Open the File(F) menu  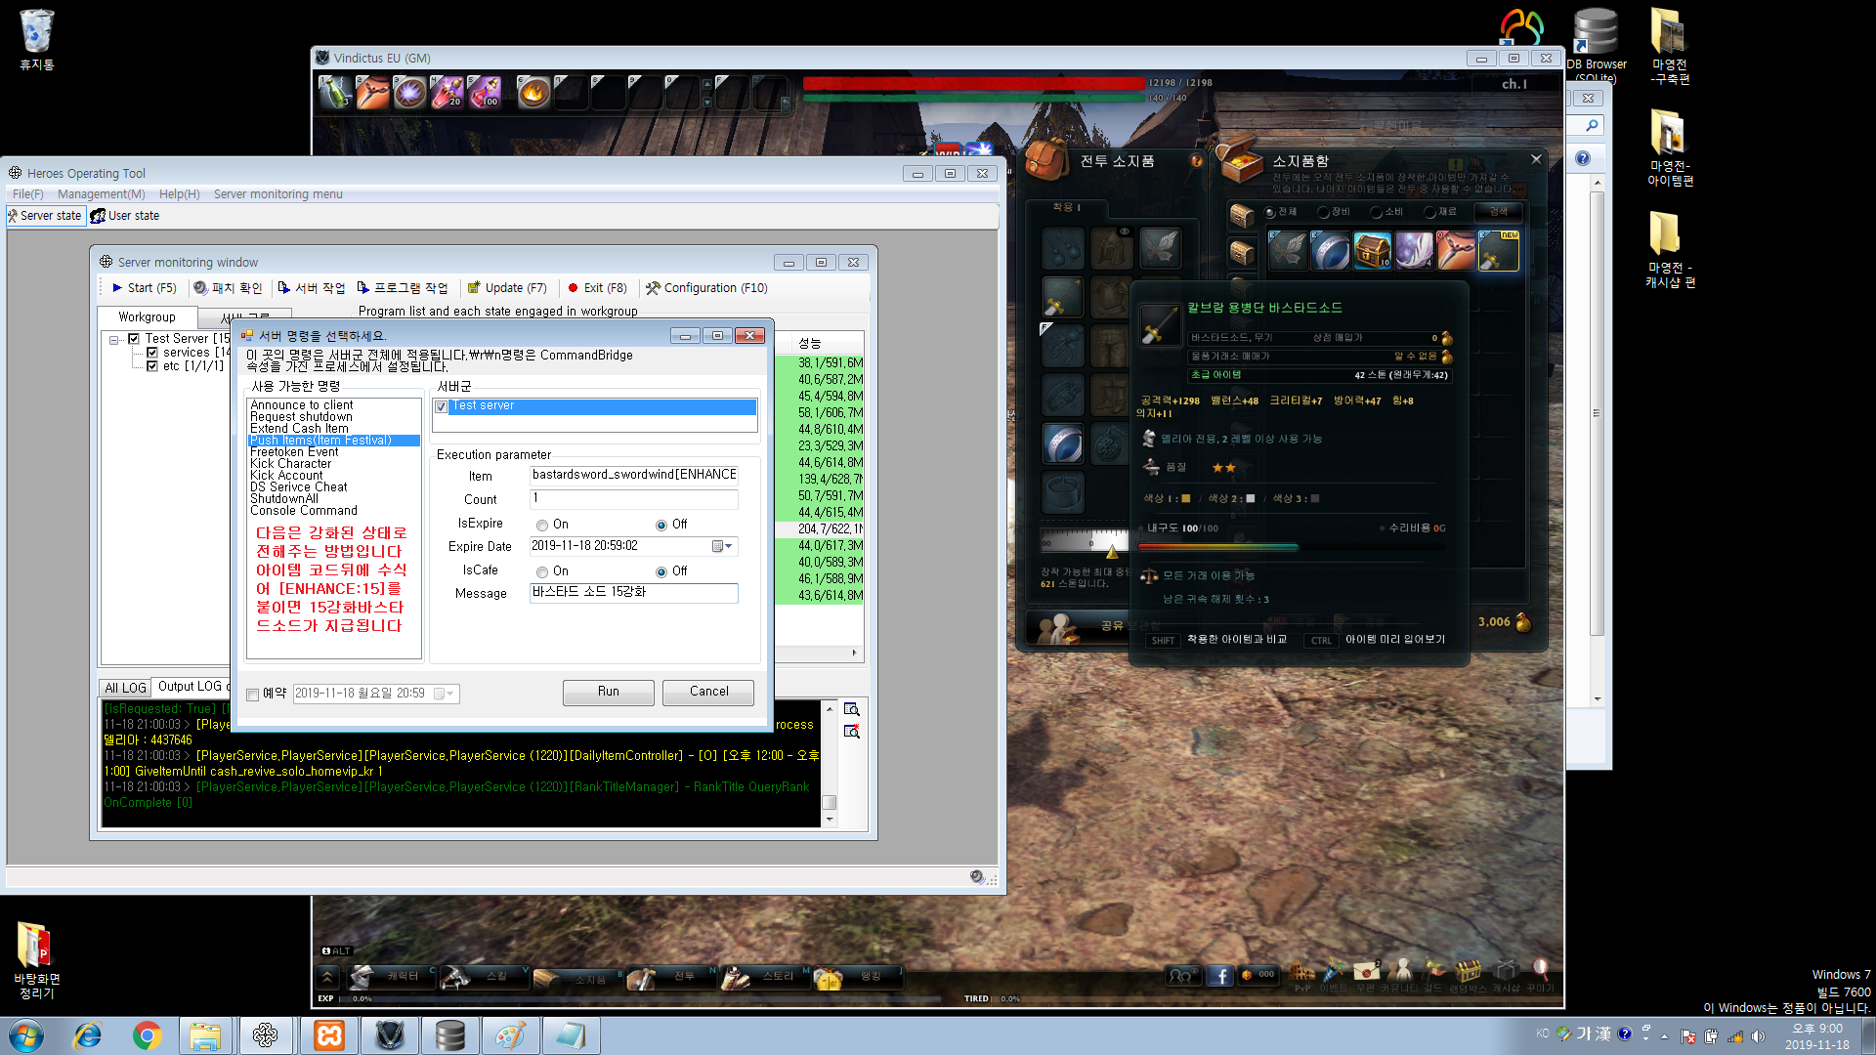pos(28,194)
